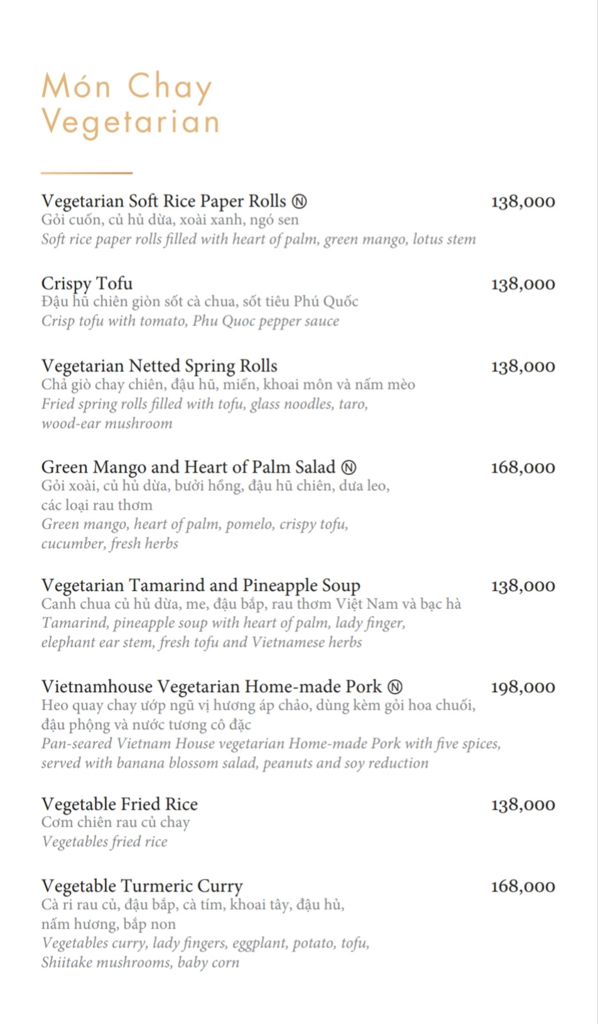Click the gold divider line under the heading

(x=87, y=172)
